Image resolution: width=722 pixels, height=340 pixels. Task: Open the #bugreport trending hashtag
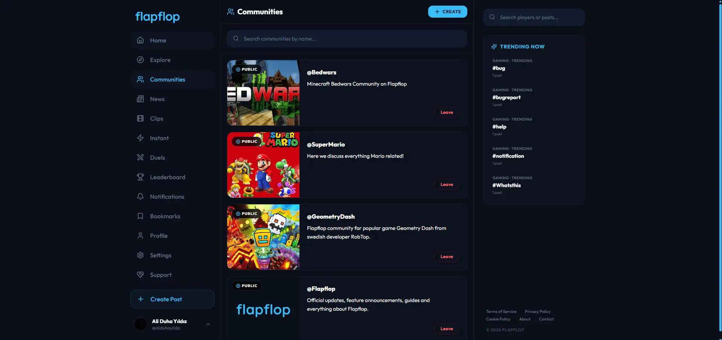(506, 97)
